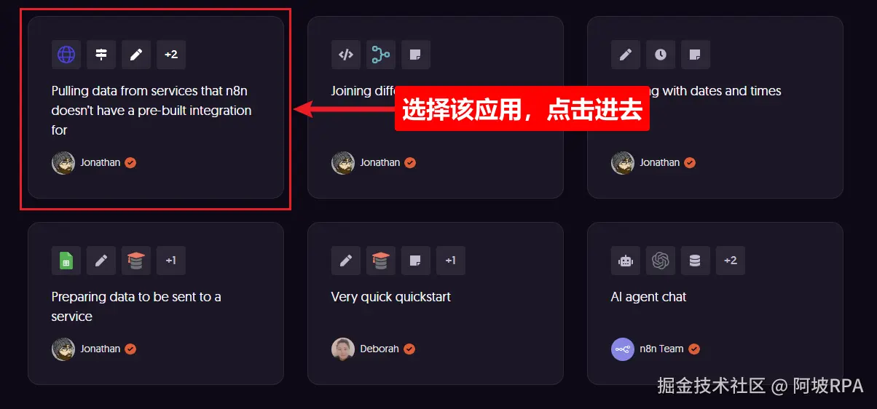Open the 'Very quick quickstart' template
Viewport: 877px width, 409px height.
[x=390, y=297]
